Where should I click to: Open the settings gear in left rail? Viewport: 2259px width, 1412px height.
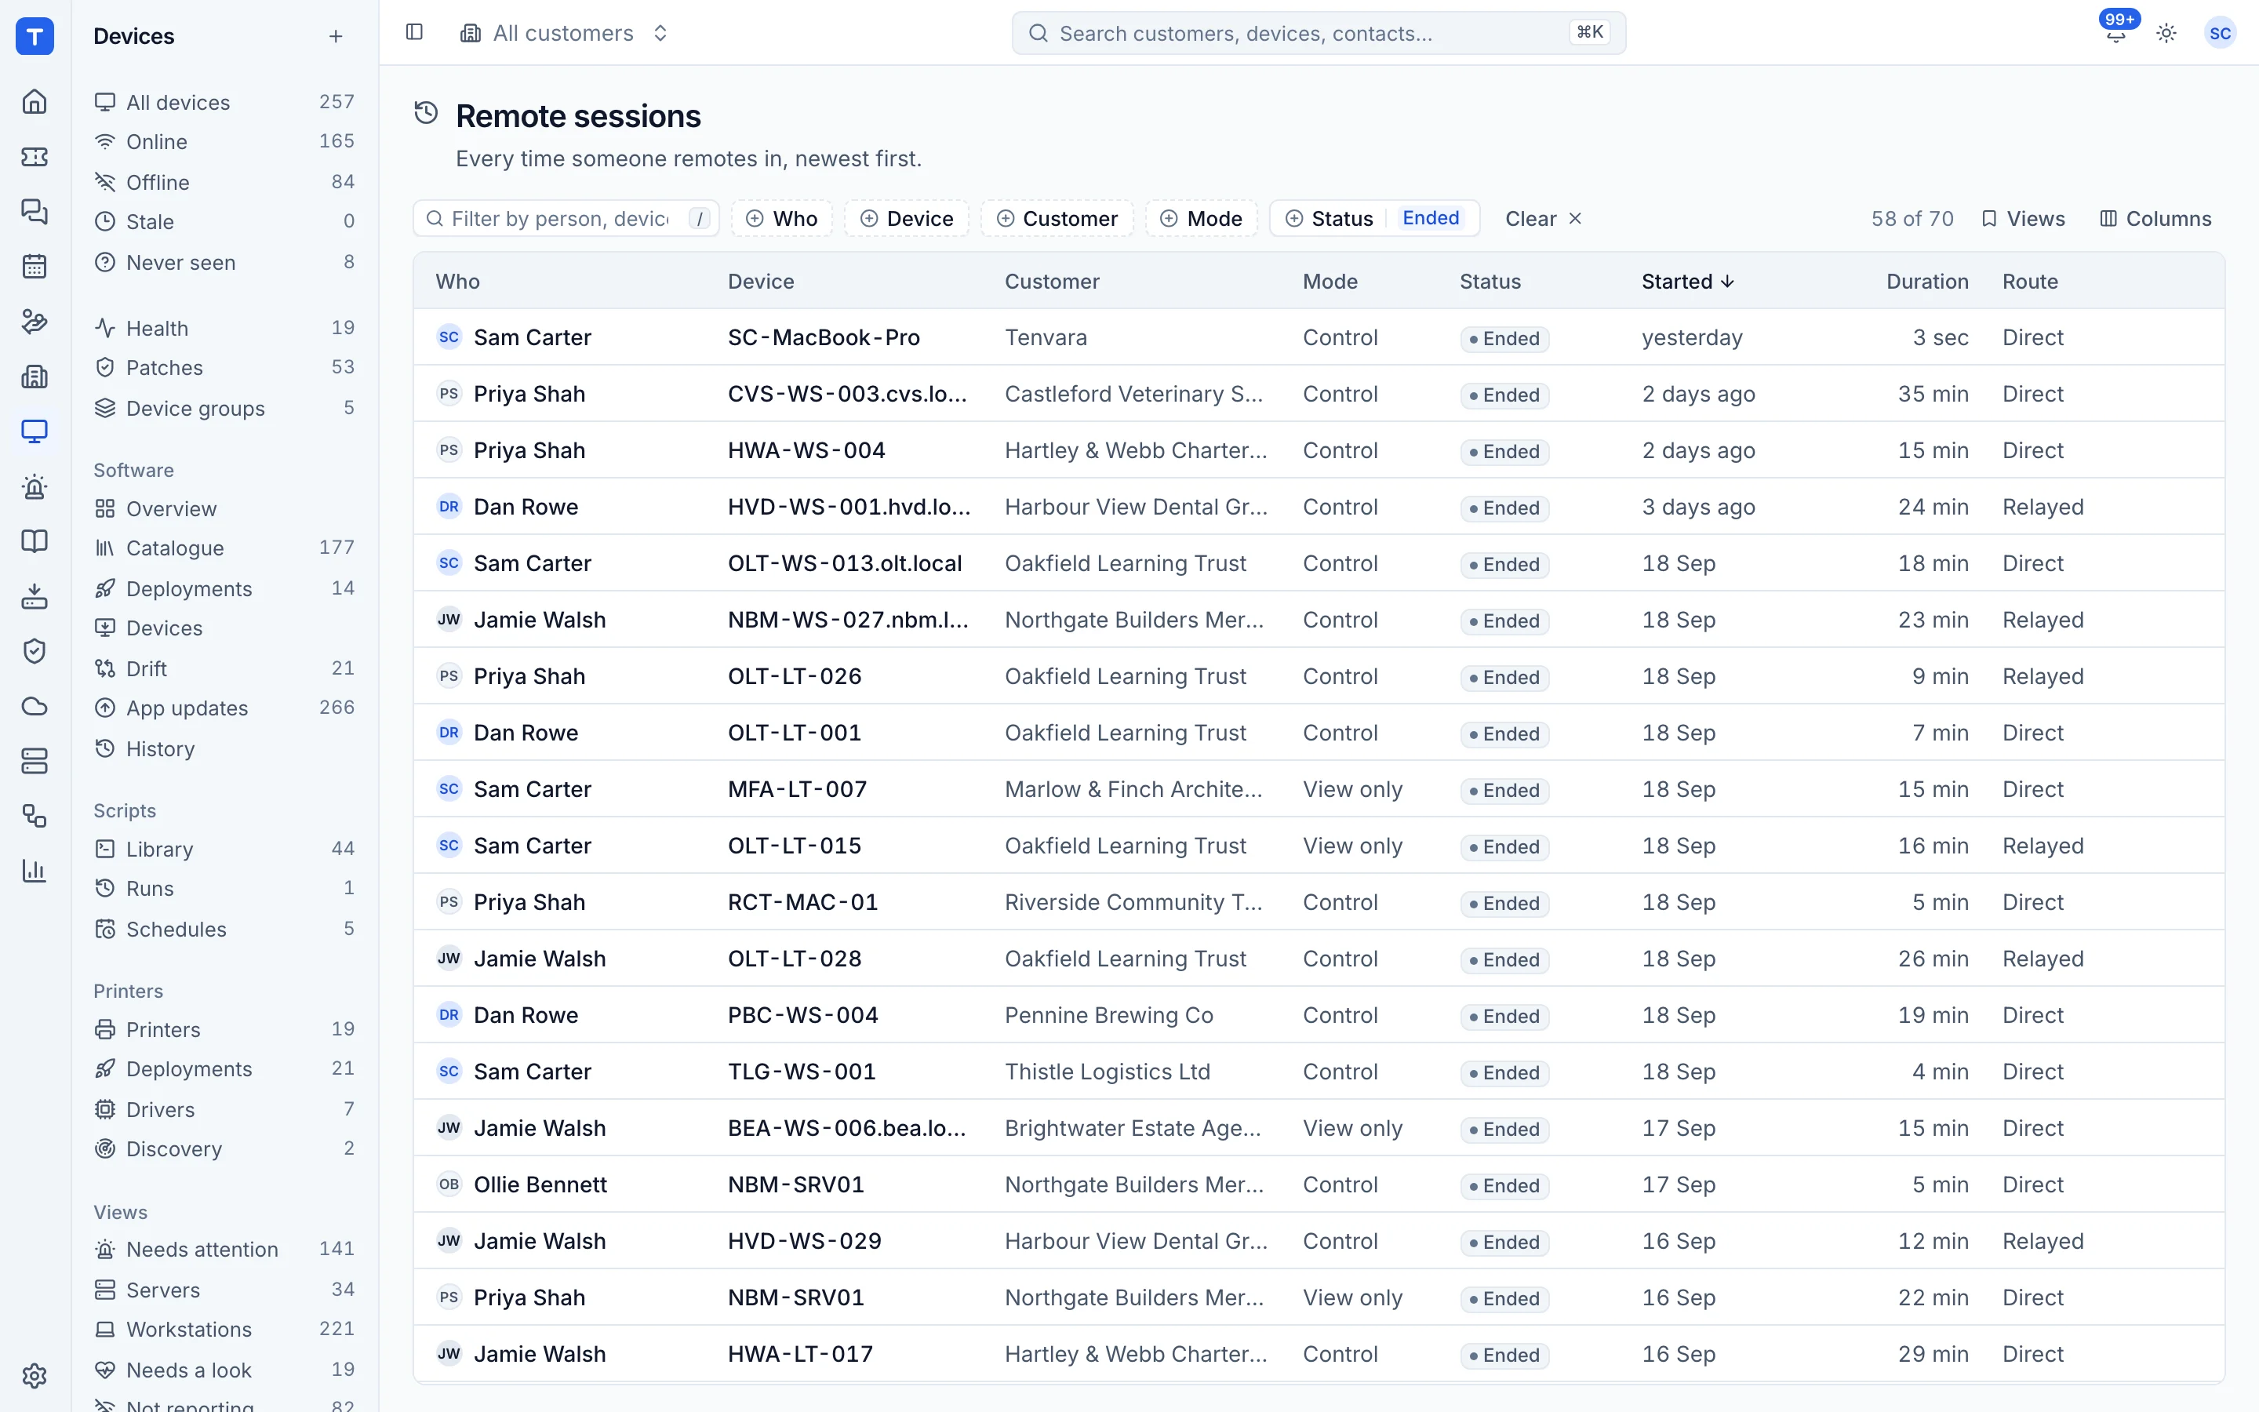click(x=35, y=1374)
